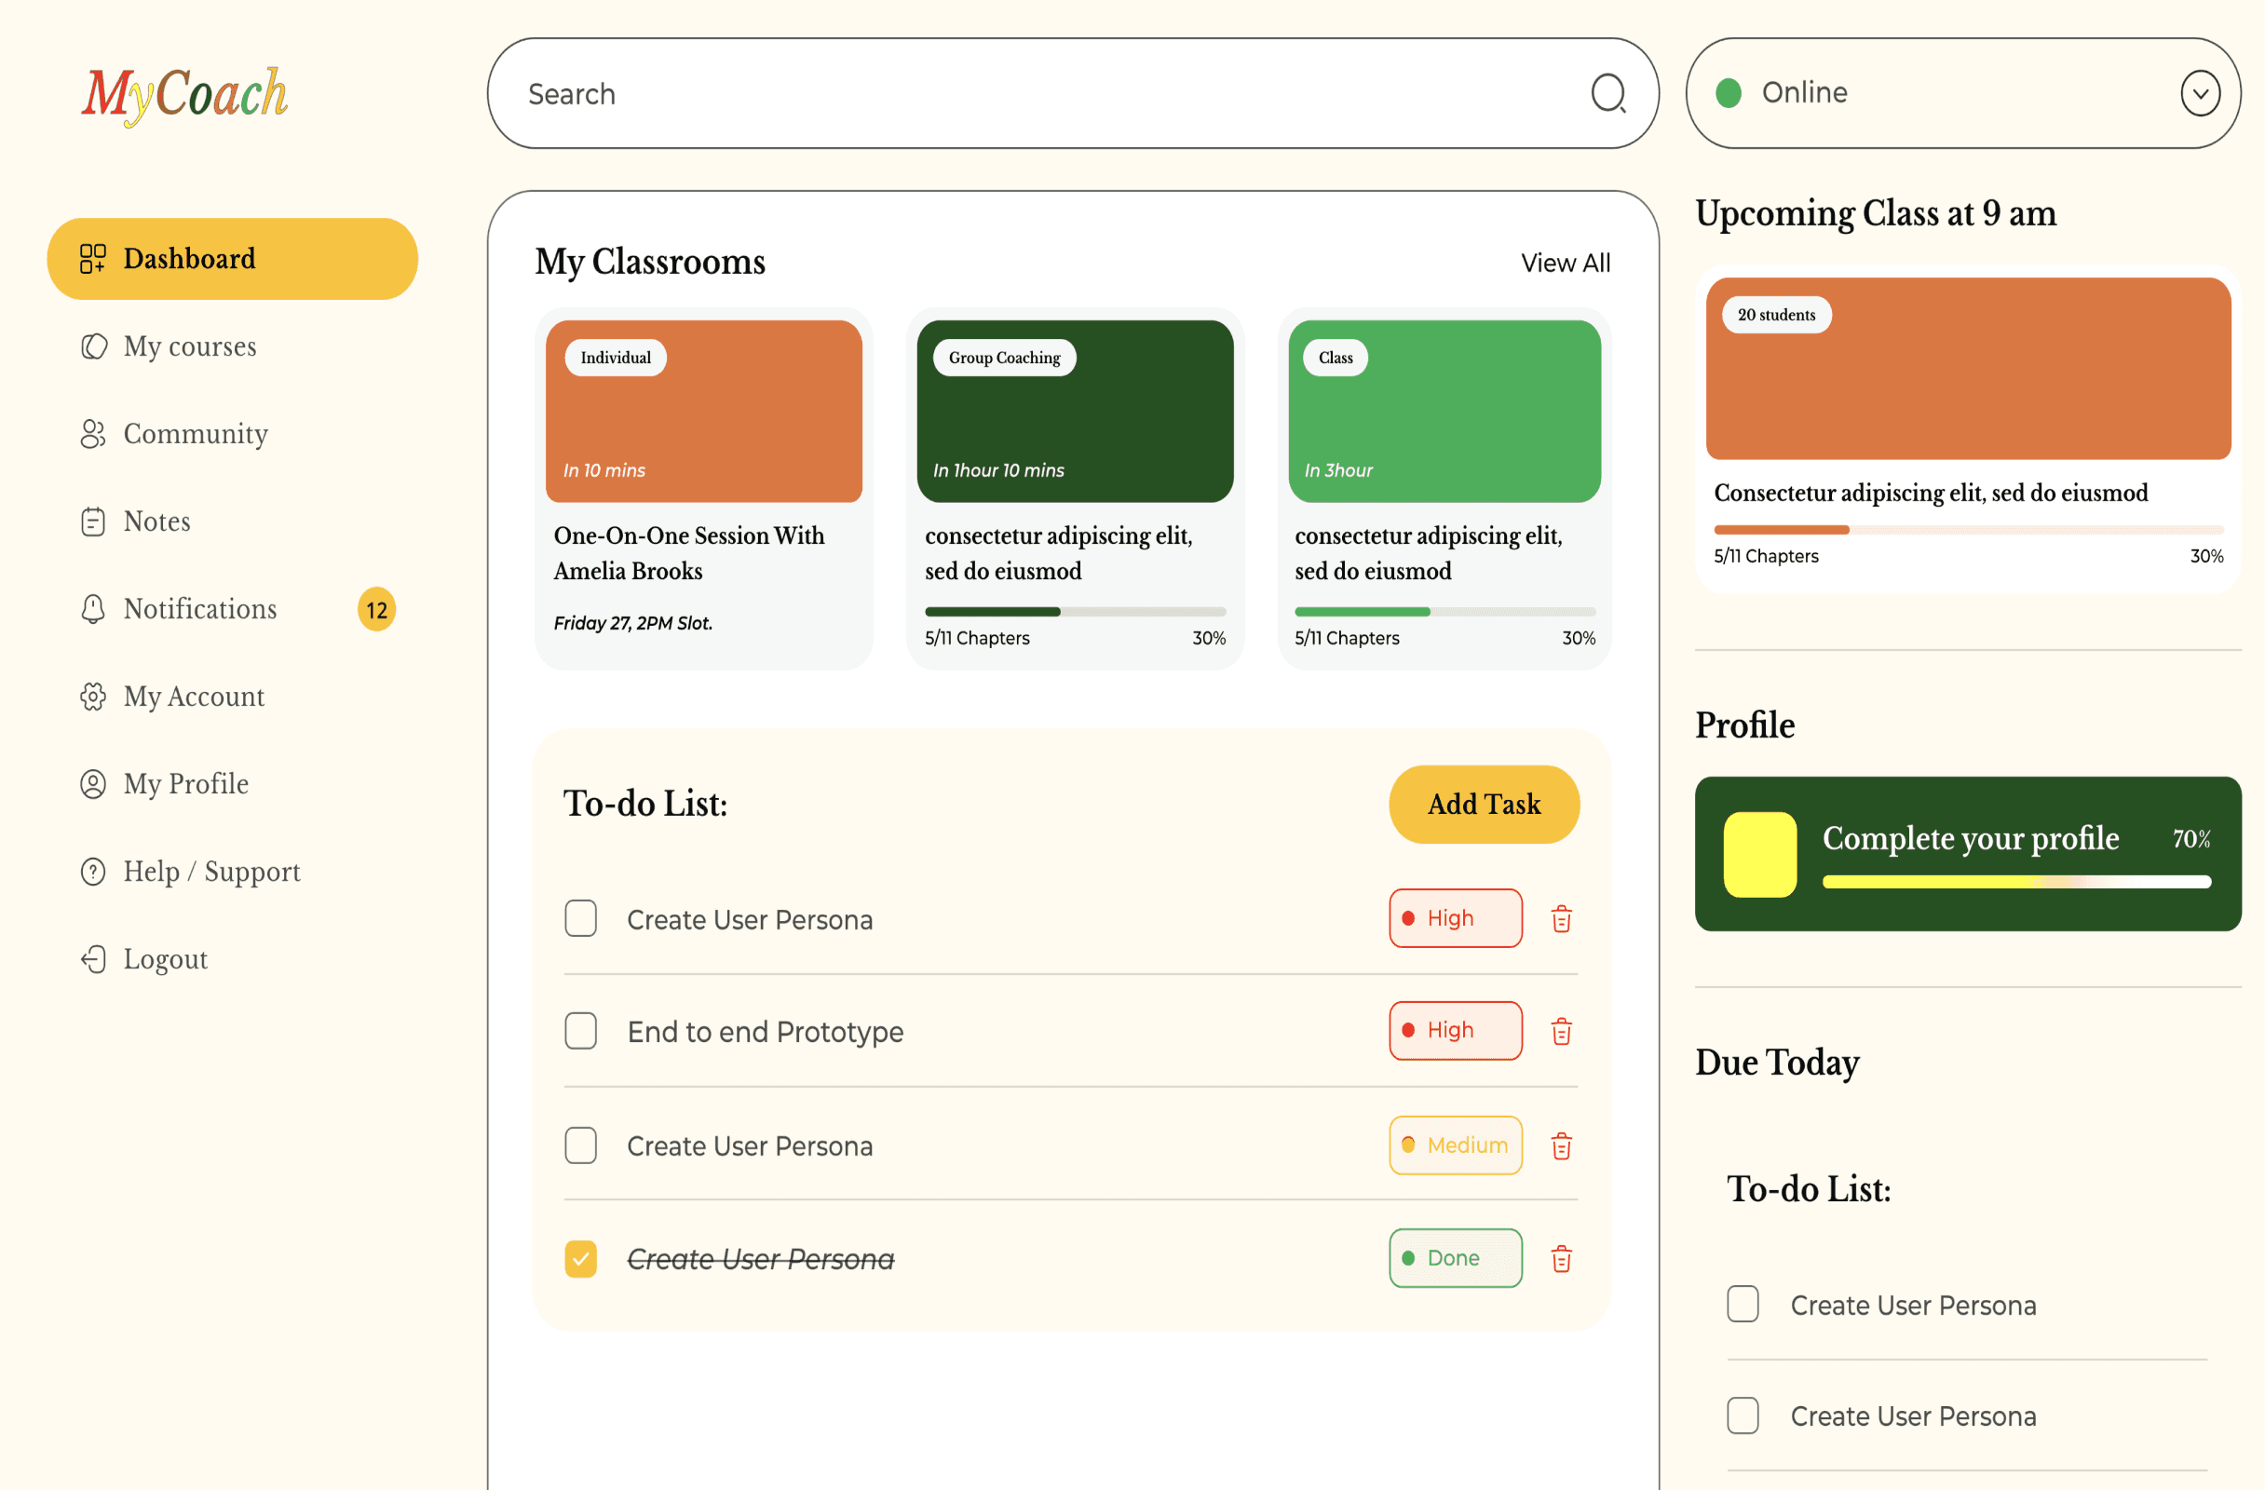Click the Help / Support question icon

92,872
